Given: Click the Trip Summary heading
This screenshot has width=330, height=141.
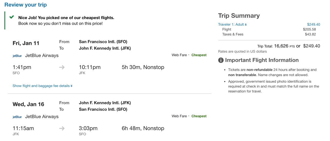Looking at the screenshot, I should [x=239, y=16].
